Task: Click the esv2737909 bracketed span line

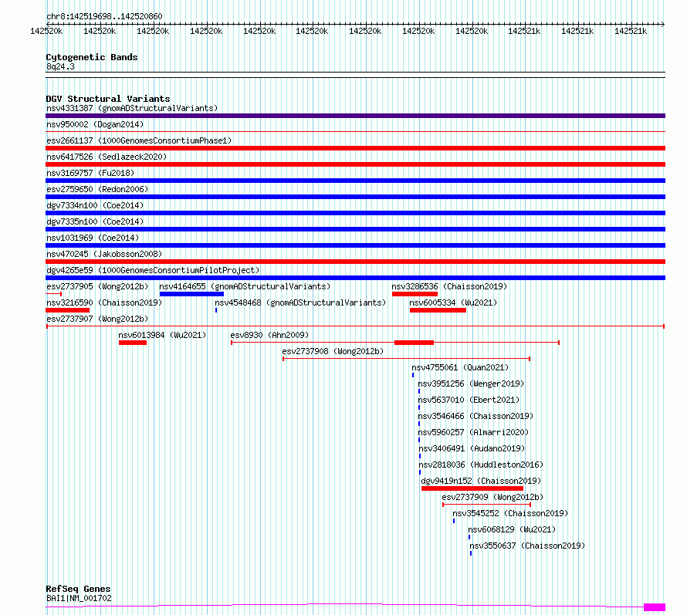Action: 487,505
